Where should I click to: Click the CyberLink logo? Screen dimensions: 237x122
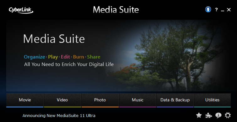[x=21, y=10]
